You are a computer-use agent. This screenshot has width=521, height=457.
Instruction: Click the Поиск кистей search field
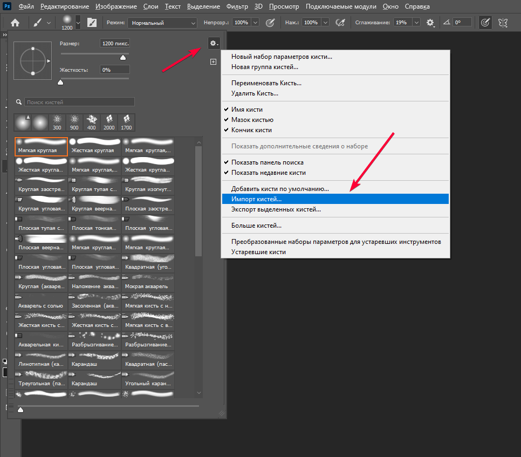click(79, 101)
